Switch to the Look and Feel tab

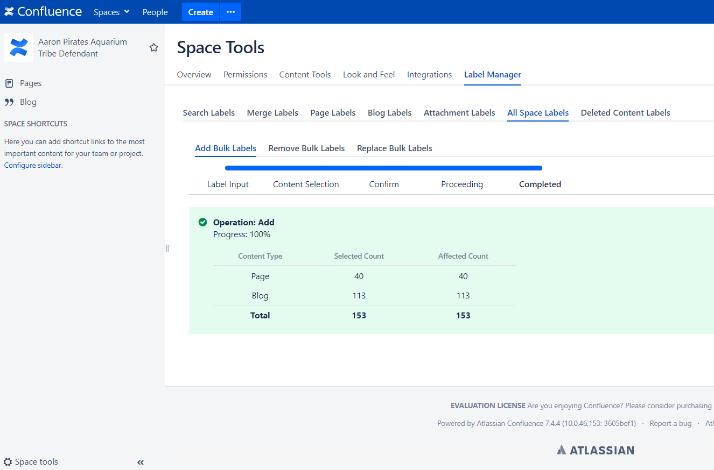(369, 75)
